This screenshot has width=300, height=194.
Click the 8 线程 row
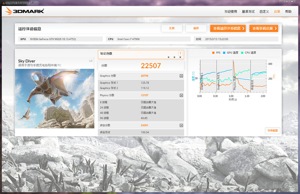[141, 102]
